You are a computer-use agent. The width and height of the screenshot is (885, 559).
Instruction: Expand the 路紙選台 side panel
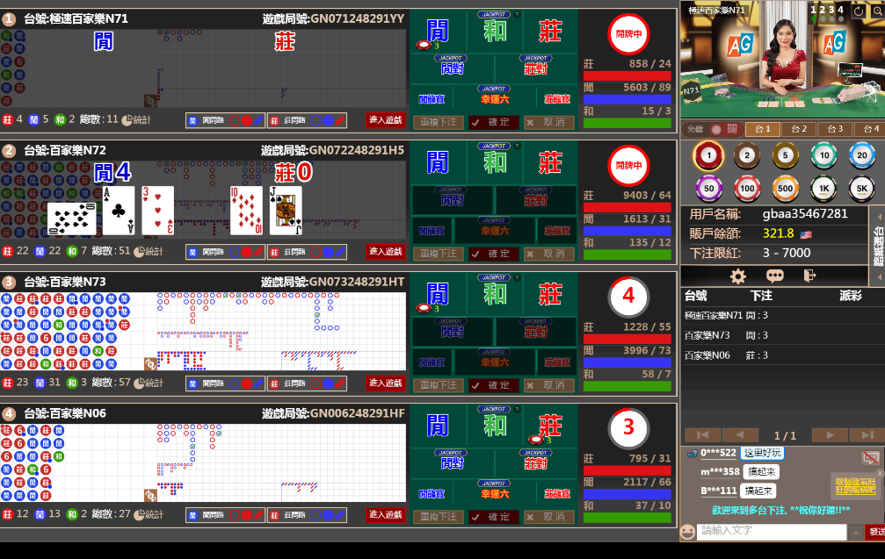pyautogui.click(x=876, y=247)
